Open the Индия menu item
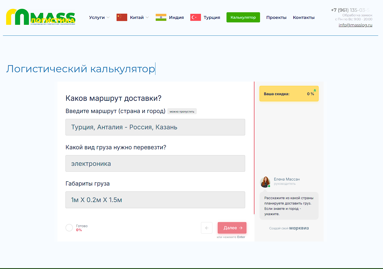The height and width of the screenshot is (269, 383). (x=176, y=17)
